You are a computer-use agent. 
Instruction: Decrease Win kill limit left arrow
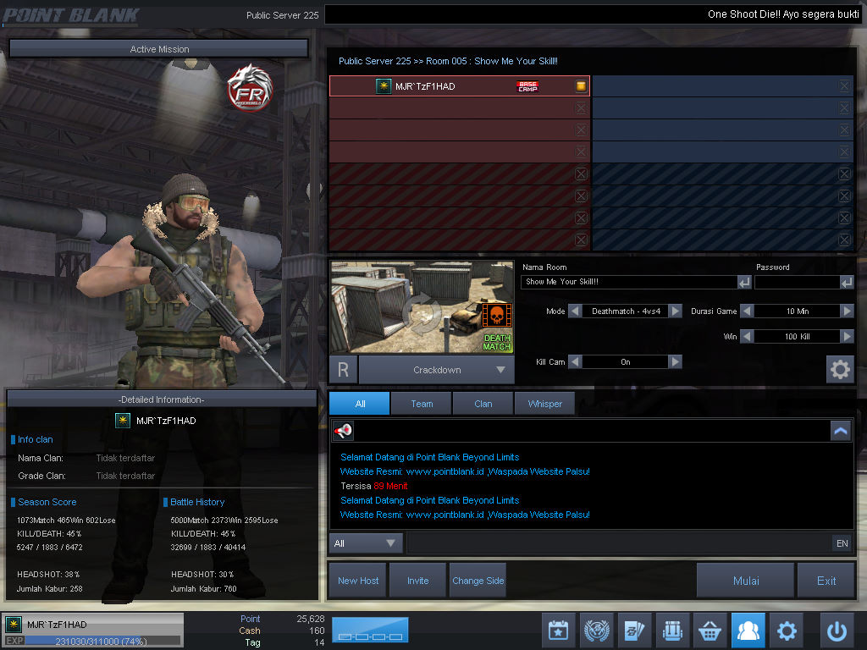pyautogui.click(x=747, y=336)
